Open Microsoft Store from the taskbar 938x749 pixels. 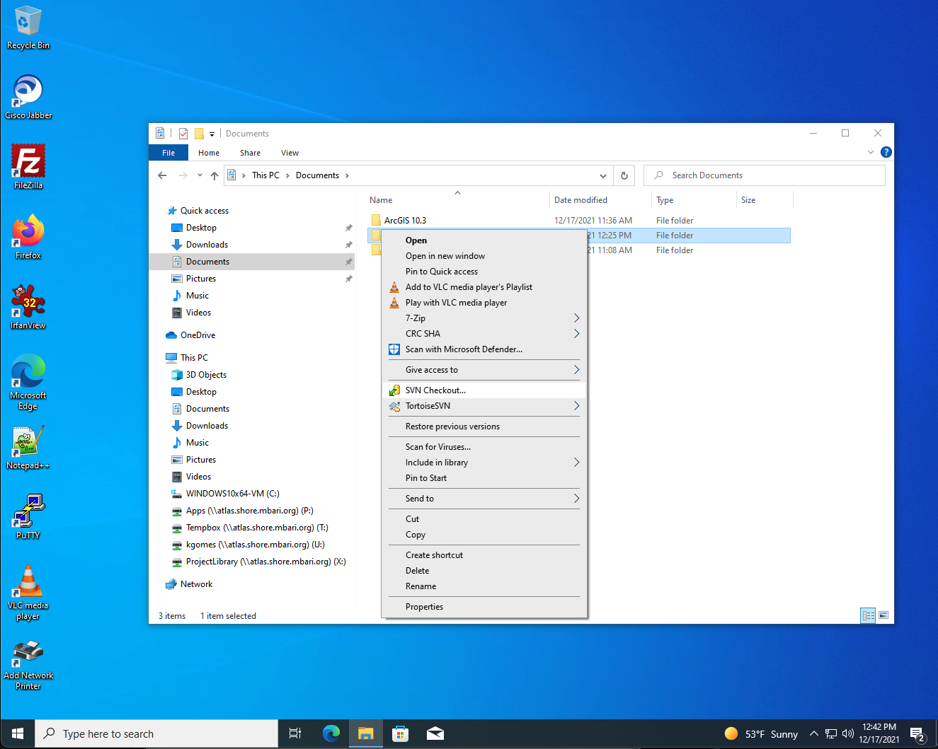(400, 733)
